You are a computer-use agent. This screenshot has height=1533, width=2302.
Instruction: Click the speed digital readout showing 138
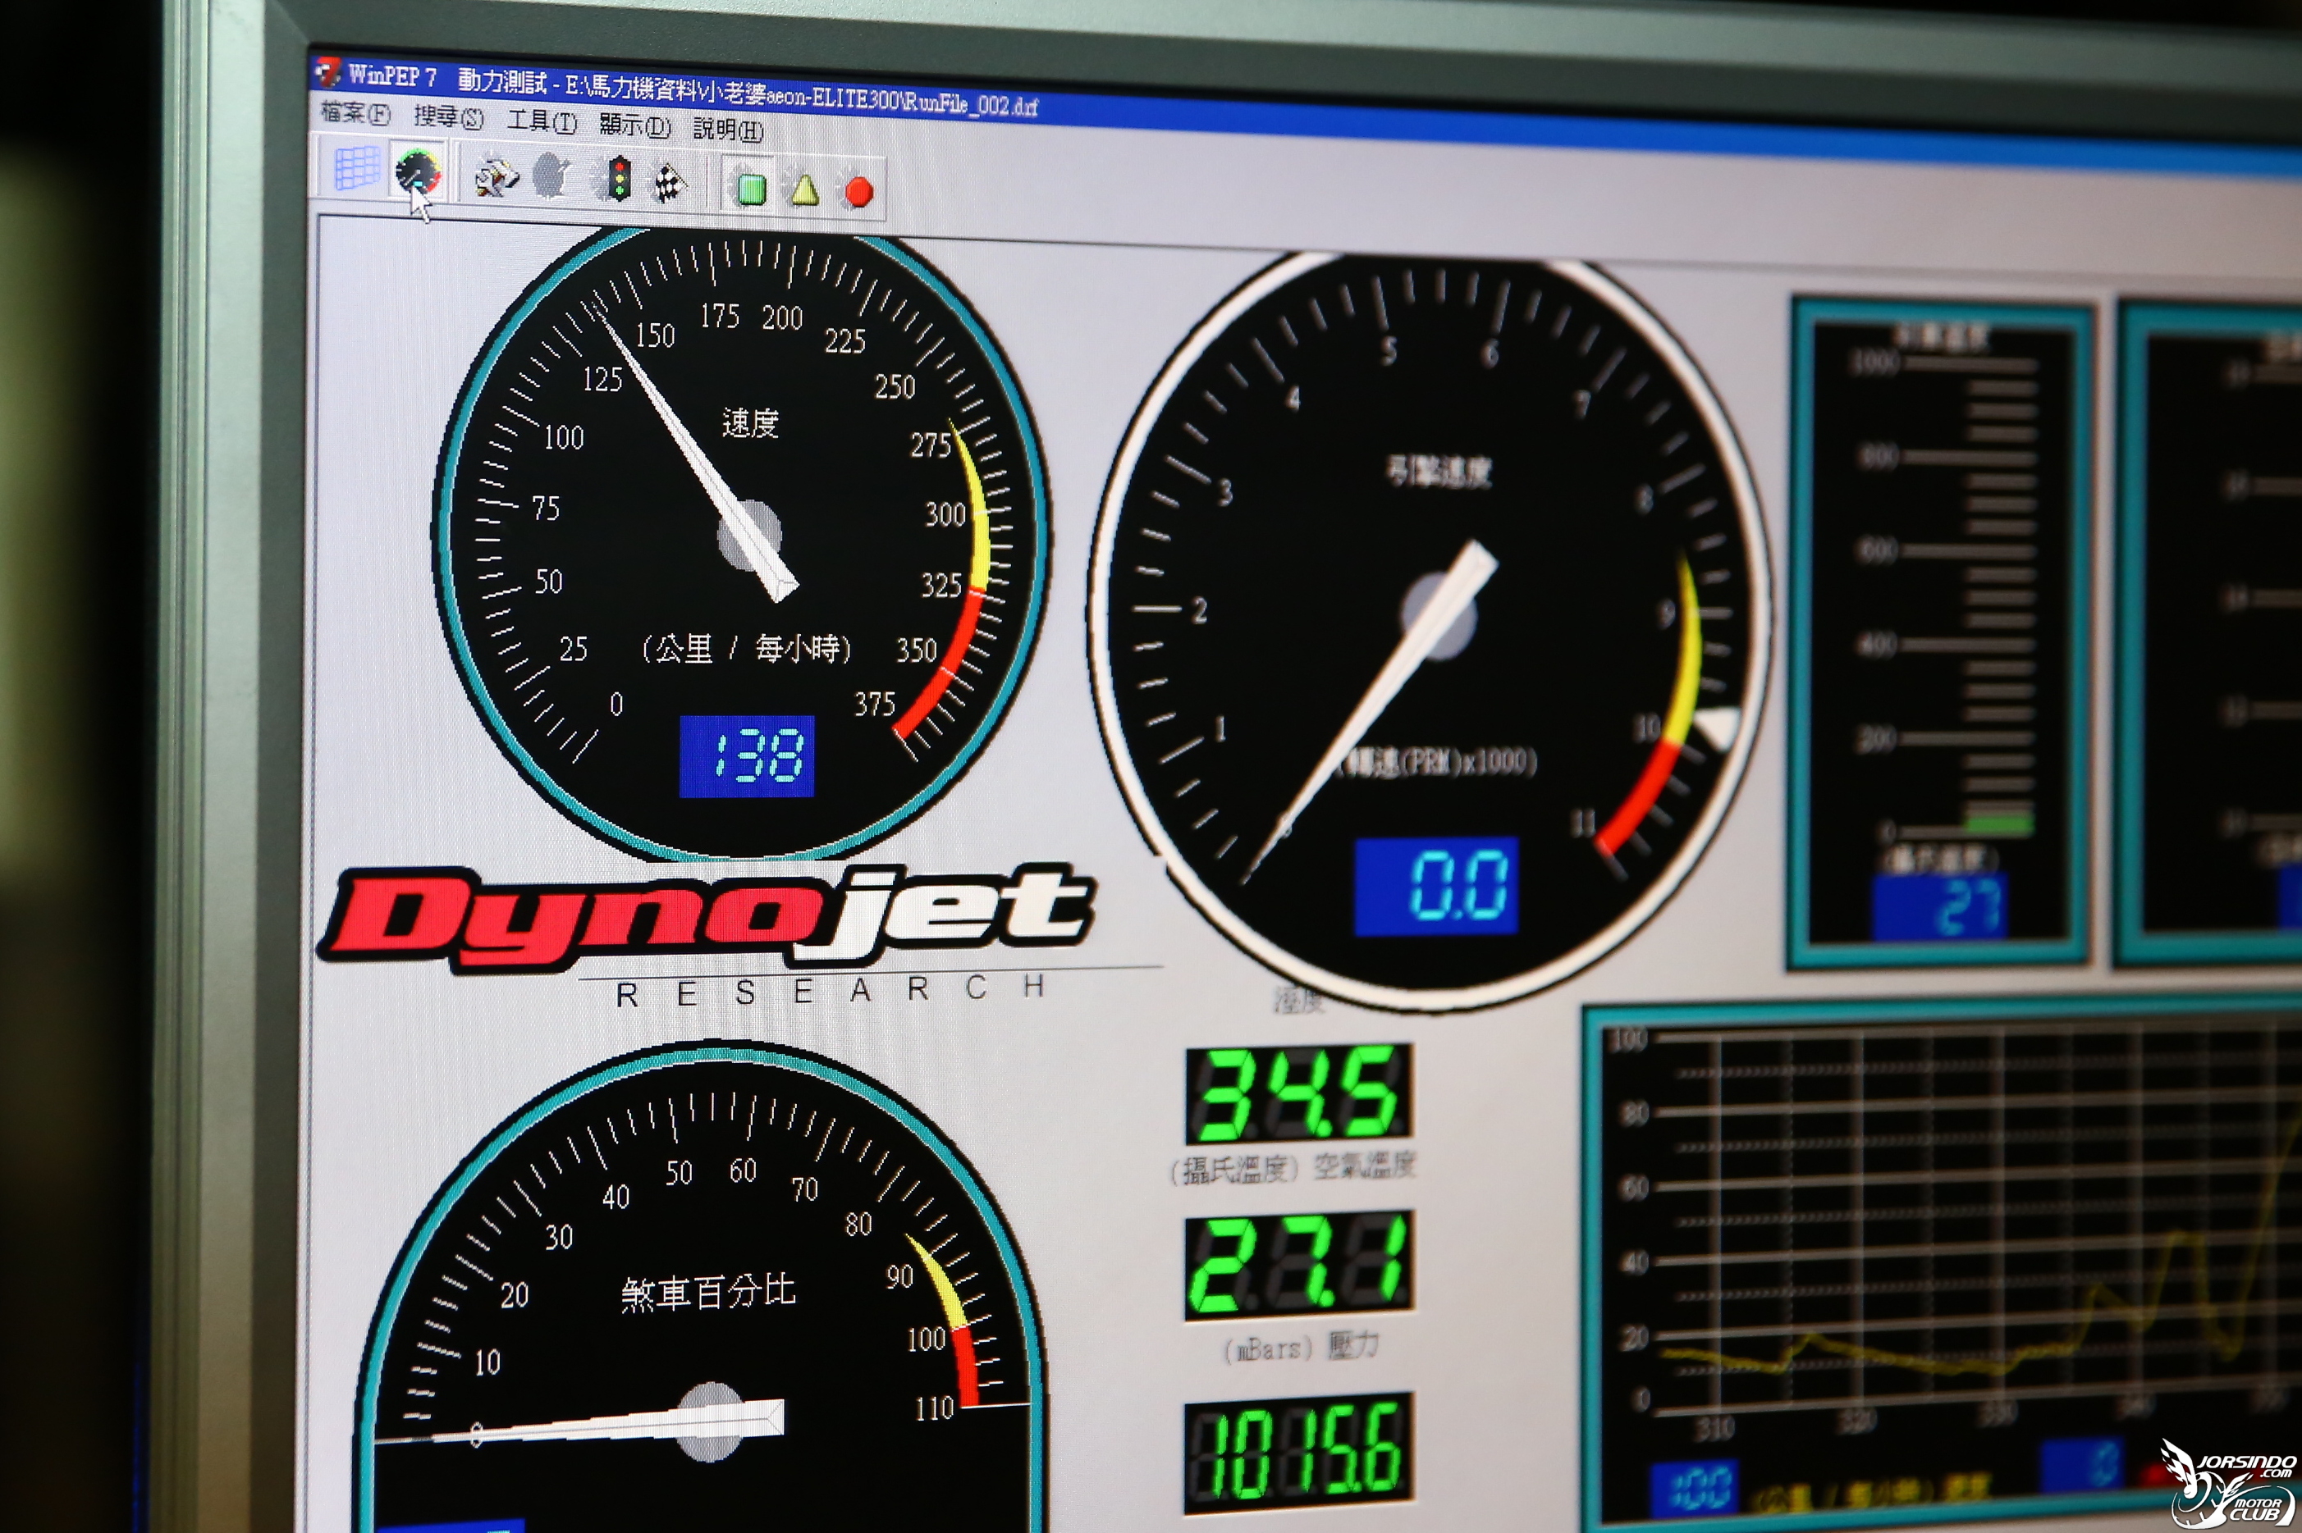point(747,755)
